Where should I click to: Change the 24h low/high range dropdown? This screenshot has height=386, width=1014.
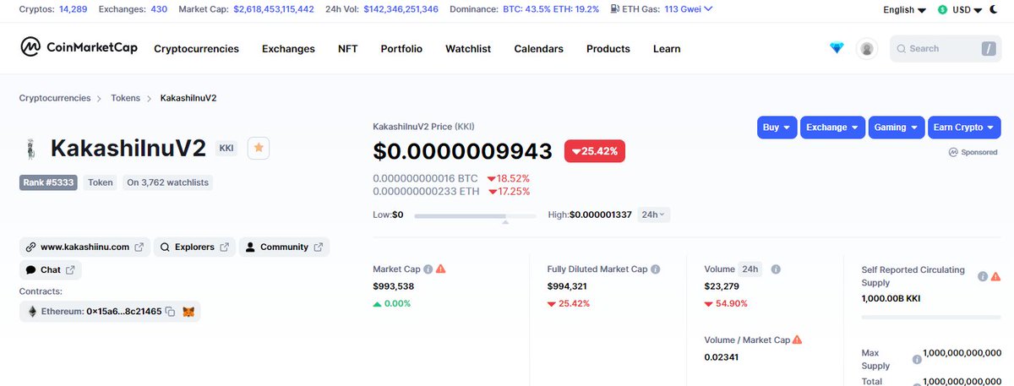tap(653, 215)
